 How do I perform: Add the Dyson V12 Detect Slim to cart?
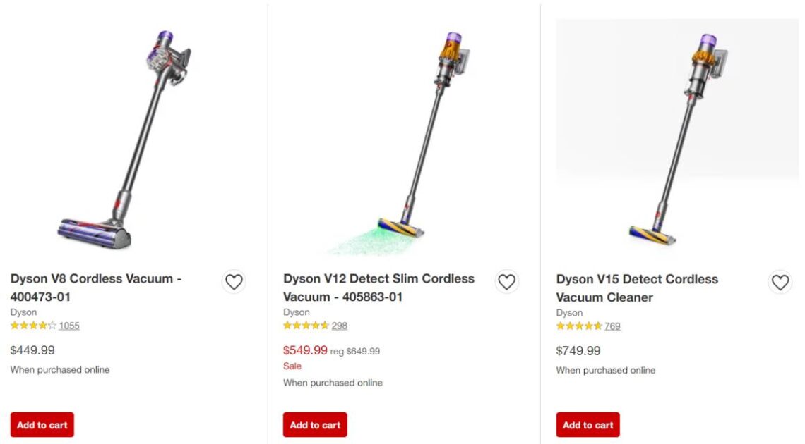[315, 424]
